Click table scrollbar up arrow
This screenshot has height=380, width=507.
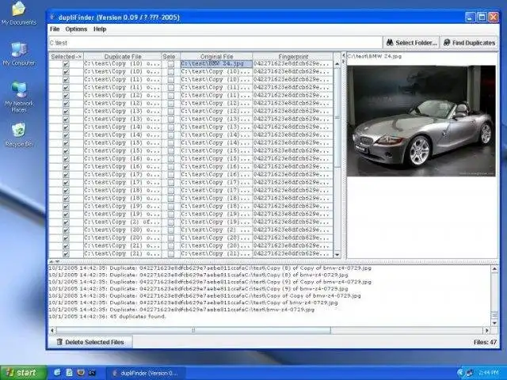337,64
